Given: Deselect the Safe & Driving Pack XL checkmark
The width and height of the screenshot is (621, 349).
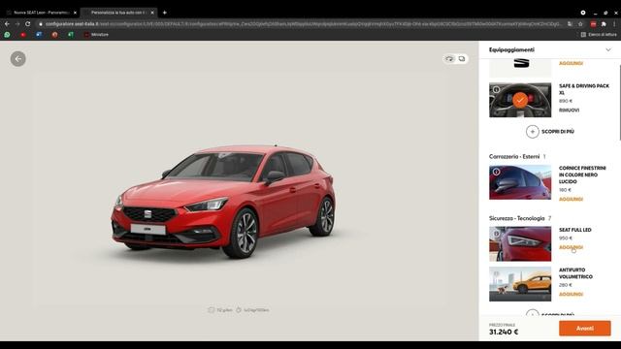Looking at the screenshot, I should pyautogui.click(x=520, y=100).
